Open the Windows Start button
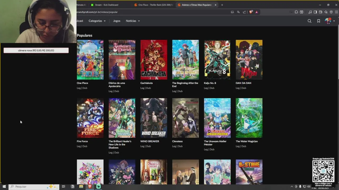The image size is (339, 190). [4, 187]
